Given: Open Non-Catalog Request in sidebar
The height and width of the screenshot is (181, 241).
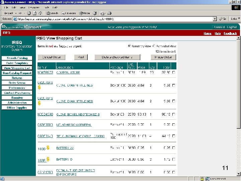Looking at the screenshot, I should (x=17, y=73).
